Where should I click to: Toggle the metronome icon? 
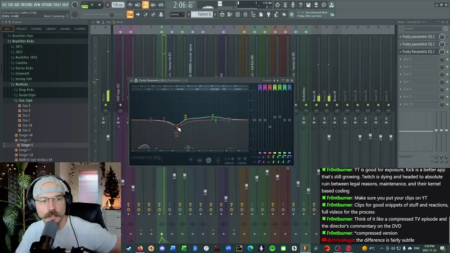[130, 5]
